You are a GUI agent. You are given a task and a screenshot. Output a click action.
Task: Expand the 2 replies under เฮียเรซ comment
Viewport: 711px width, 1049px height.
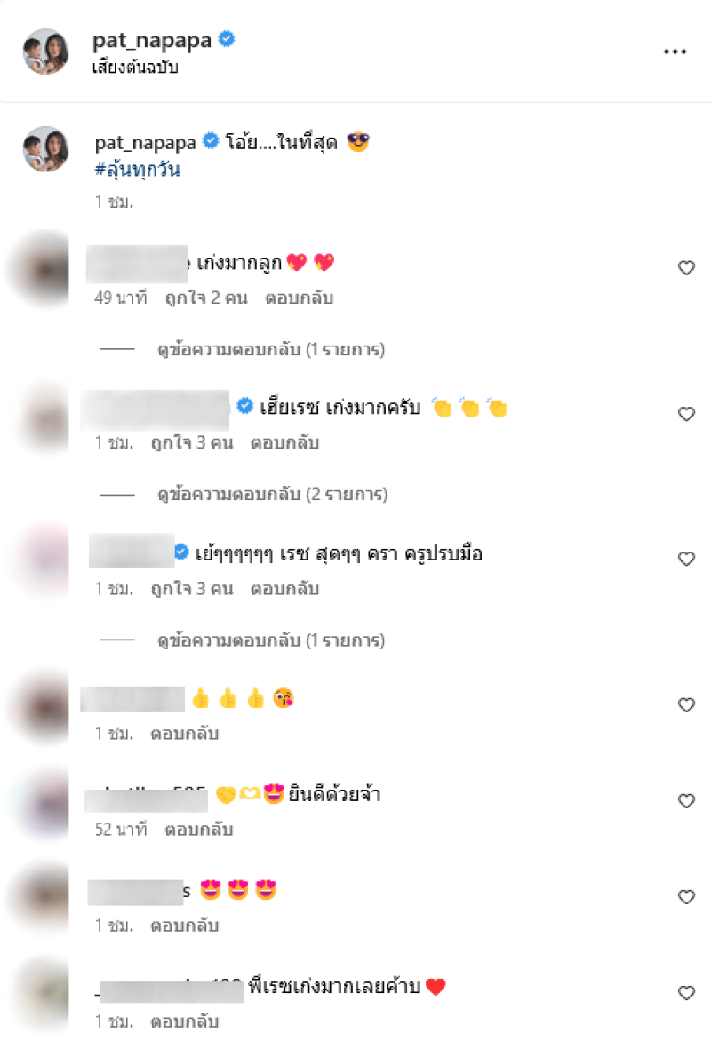(273, 495)
